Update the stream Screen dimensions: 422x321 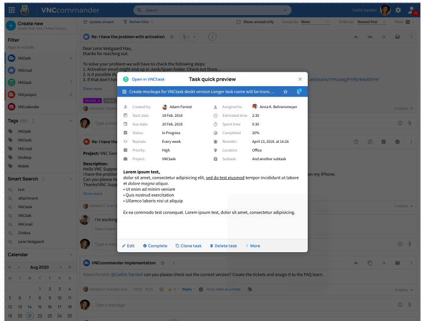(x=99, y=22)
